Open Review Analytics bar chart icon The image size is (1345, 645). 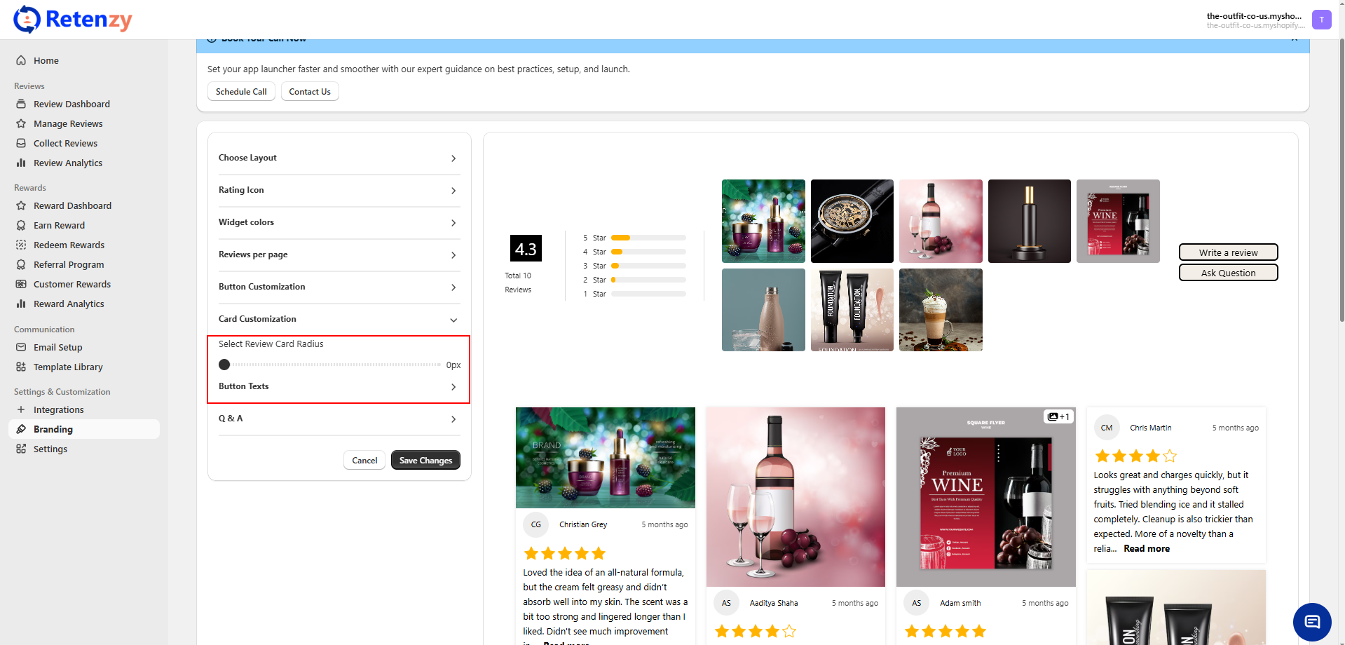point(21,163)
